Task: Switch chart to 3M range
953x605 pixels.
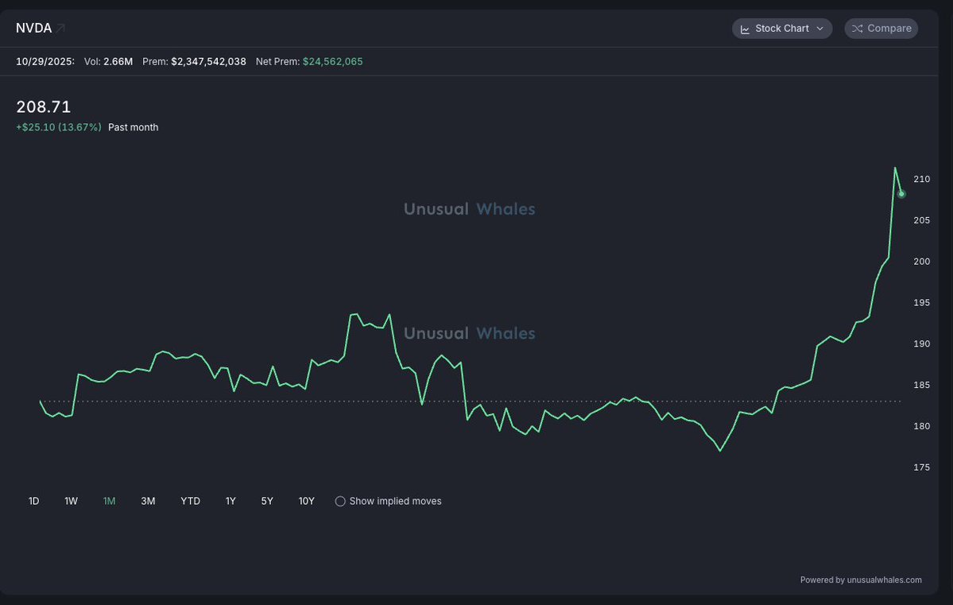Action: (x=148, y=502)
